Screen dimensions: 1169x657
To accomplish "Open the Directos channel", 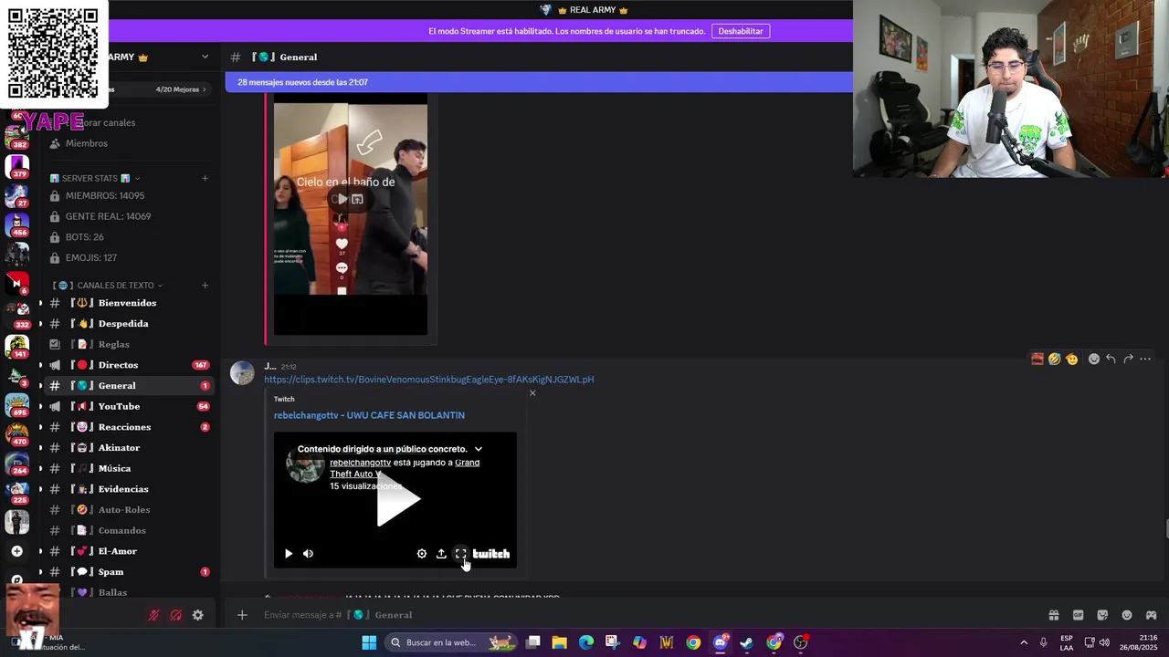I will (x=128, y=365).
